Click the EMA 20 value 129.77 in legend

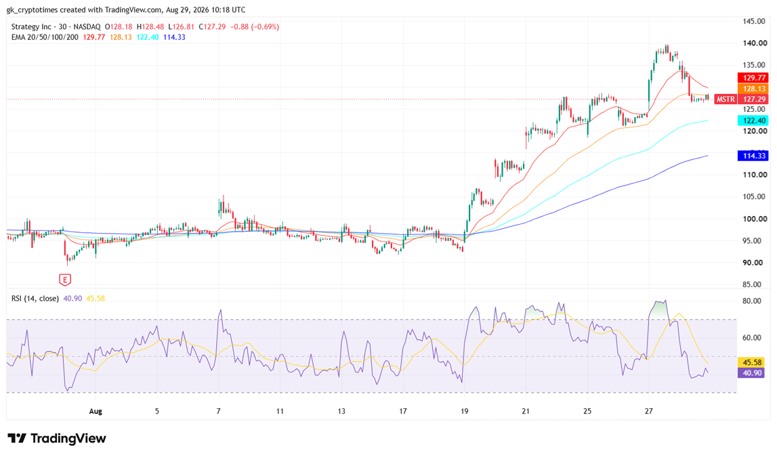tap(93, 37)
